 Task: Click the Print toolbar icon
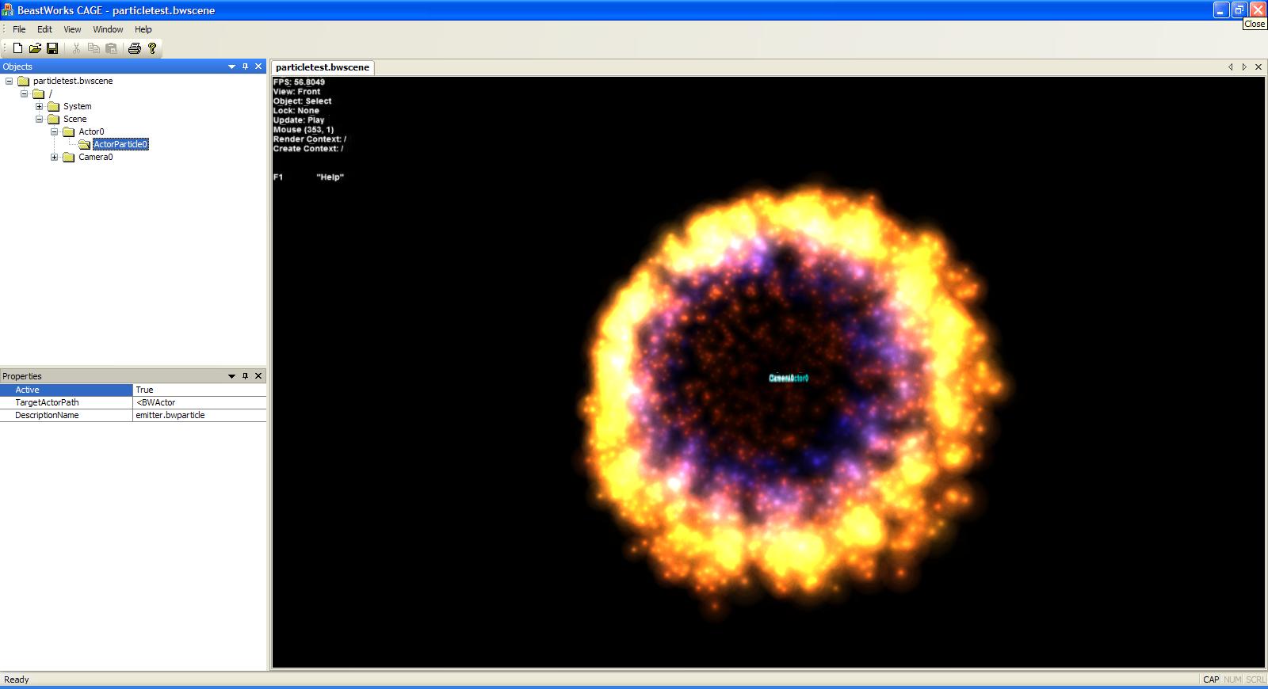(x=134, y=48)
